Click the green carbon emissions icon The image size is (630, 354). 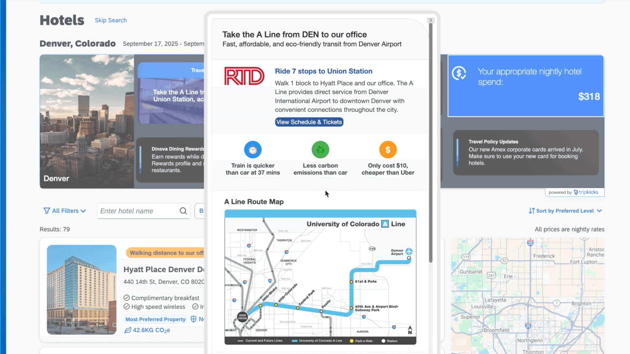click(320, 150)
